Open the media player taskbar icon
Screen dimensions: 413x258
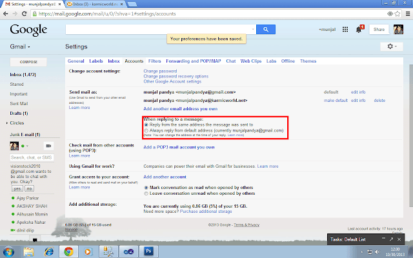click(x=88, y=252)
